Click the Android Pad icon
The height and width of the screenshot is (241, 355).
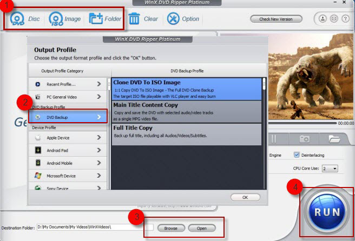tap(38, 150)
